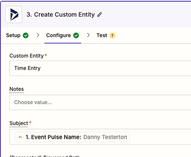Click the green checkmark beside Configure
Image resolution: width=191 pixels, height=157 pixels.
tap(76, 35)
